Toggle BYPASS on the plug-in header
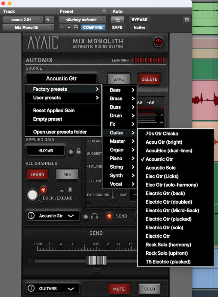Viewport: 218px width, 297px height. (x=140, y=20)
